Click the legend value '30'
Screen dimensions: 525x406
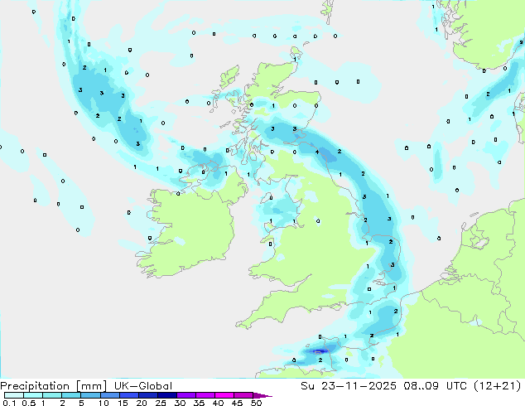tap(180, 403)
